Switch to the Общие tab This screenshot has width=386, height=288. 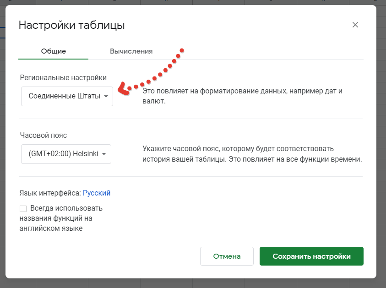(54, 51)
